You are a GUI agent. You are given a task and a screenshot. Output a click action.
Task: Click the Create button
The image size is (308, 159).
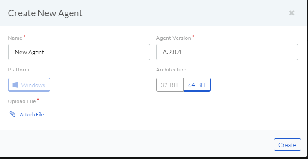pyautogui.click(x=287, y=144)
